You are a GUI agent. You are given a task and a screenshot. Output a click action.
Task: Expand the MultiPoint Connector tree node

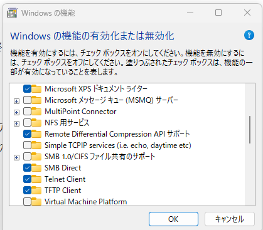pos(16,113)
